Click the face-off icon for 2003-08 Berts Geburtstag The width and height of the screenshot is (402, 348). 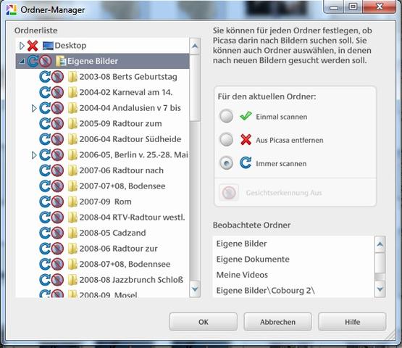point(57,77)
